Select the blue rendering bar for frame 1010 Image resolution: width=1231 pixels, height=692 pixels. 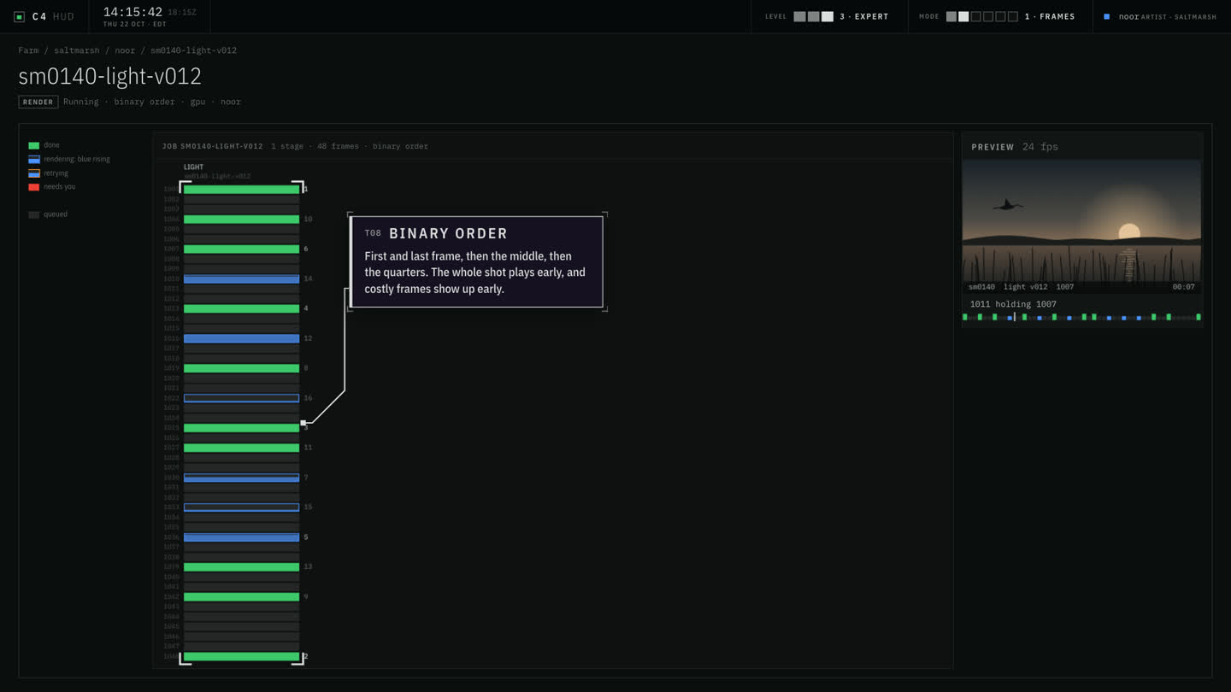coord(242,279)
